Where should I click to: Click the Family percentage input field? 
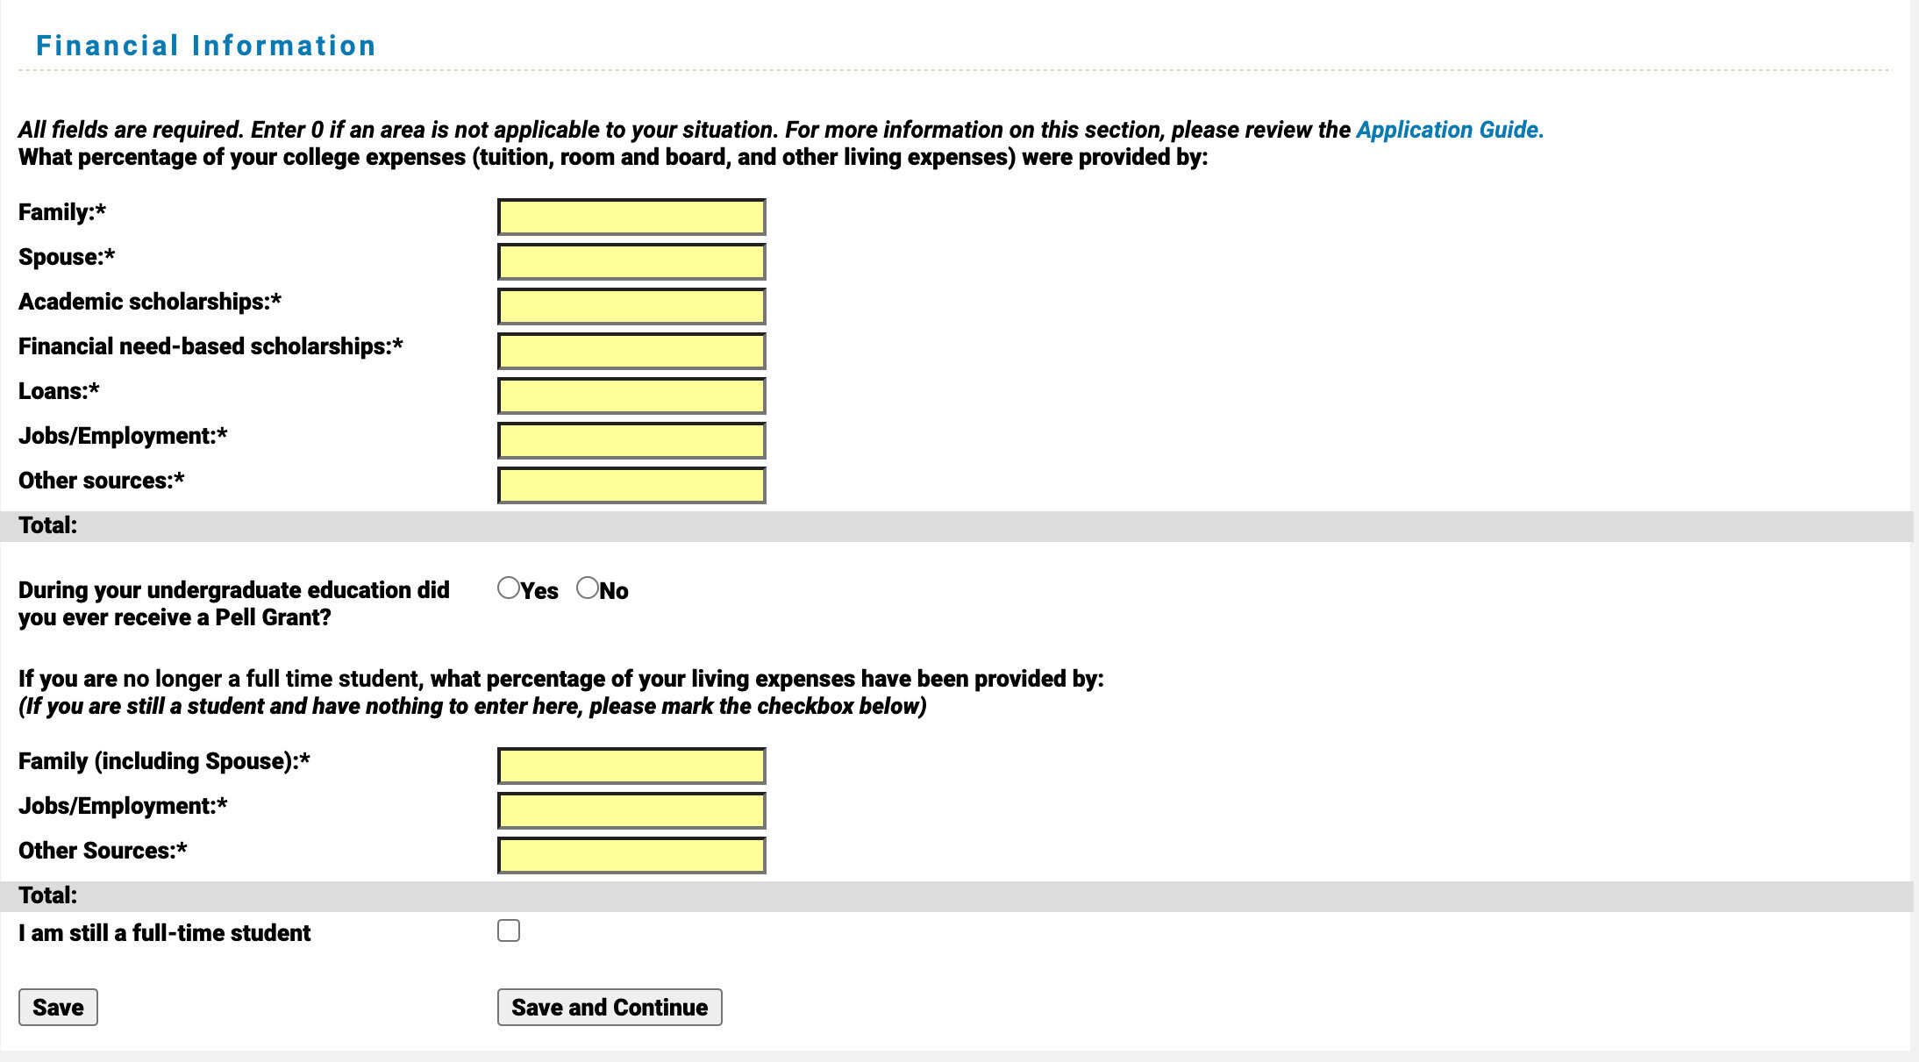[x=631, y=216]
